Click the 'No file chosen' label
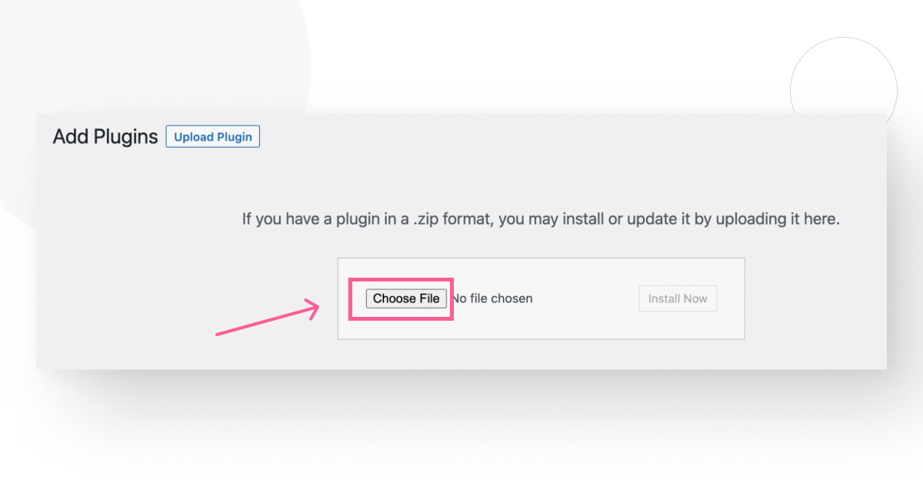The width and height of the screenshot is (923, 483). (x=494, y=298)
